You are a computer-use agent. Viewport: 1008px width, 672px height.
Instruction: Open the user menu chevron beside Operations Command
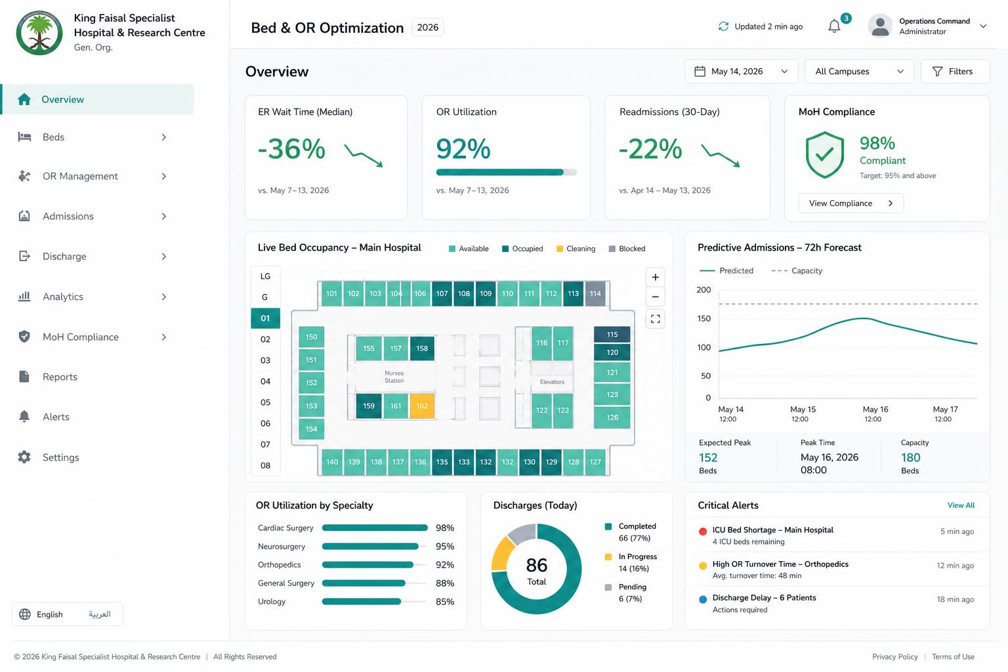983,26
